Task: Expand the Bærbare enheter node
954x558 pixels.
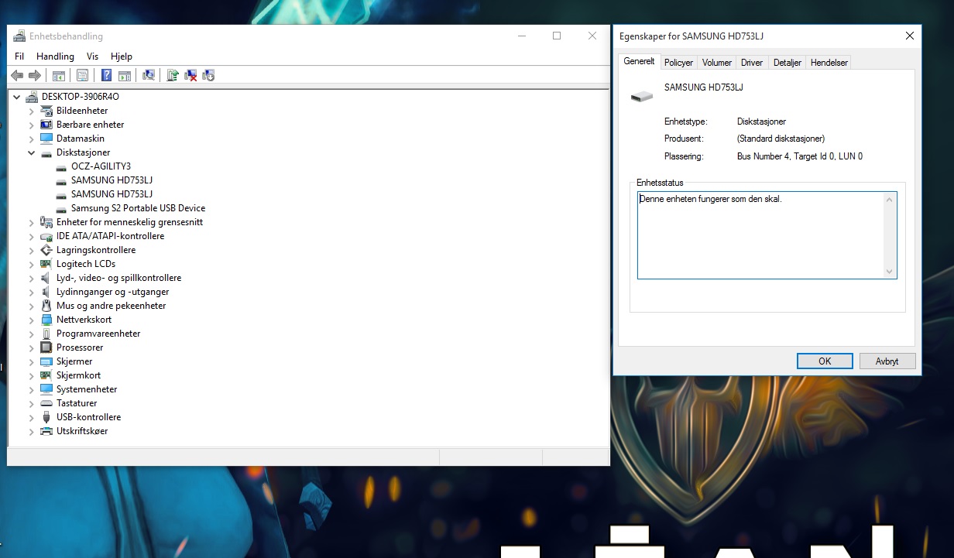Action: point(32,125)
